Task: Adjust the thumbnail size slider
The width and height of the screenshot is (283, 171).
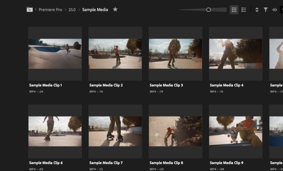Action: [209, 10]
